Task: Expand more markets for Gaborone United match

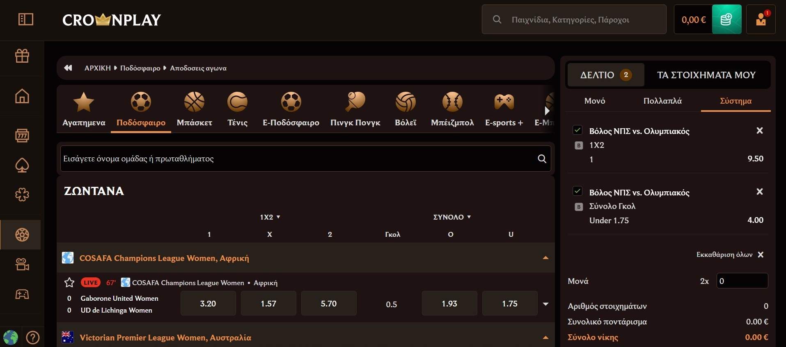Action: click(545, 304)
